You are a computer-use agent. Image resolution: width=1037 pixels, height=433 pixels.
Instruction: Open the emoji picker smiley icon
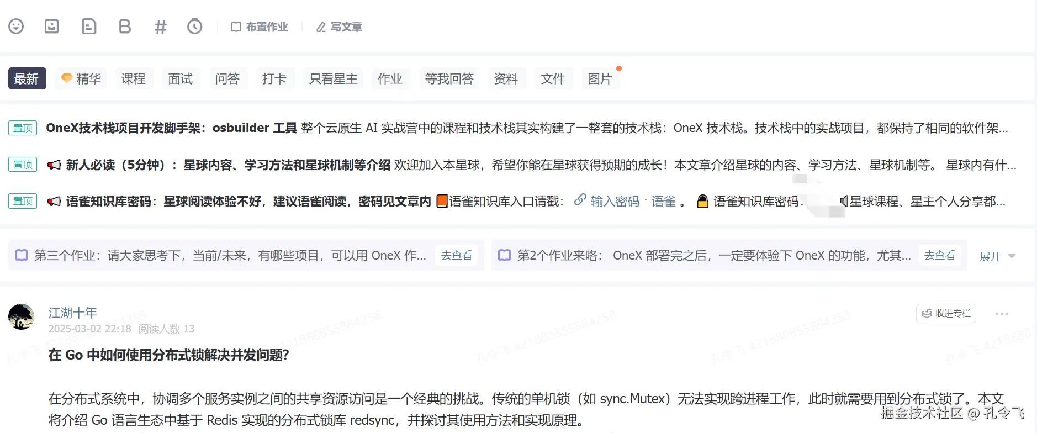16,27
